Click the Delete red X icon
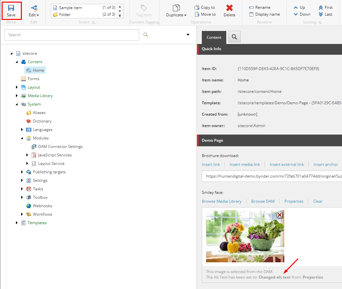Screen dimensions: 342x289 coord(230,8)
